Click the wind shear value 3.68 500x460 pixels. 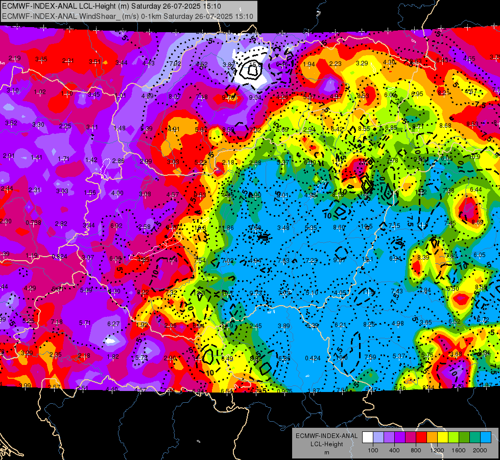click(x=456, y=354)
